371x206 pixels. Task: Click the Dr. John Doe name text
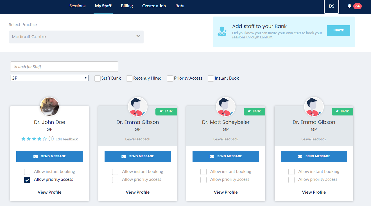pyautogui.click(x=49, y=122)
